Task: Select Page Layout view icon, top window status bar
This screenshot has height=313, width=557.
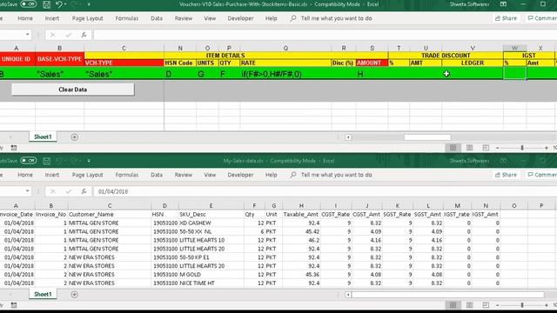Action: pos(470,148)
